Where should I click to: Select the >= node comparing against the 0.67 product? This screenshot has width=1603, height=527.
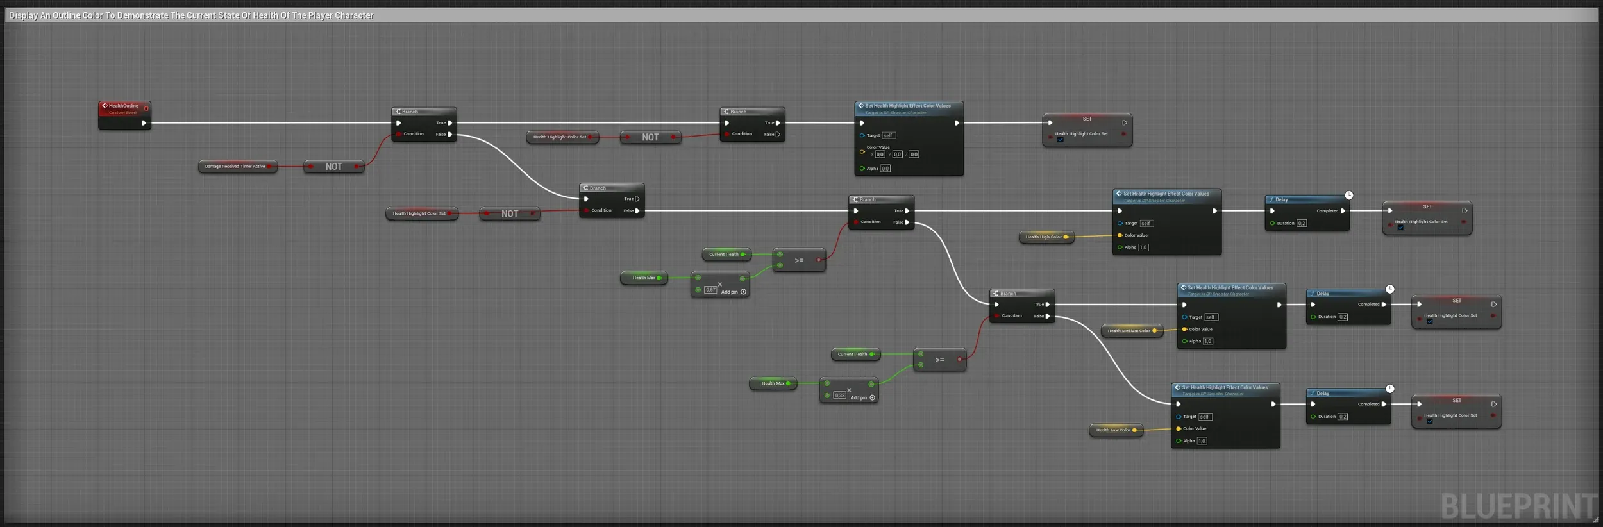pyautogui.click(x=800, y=260)
